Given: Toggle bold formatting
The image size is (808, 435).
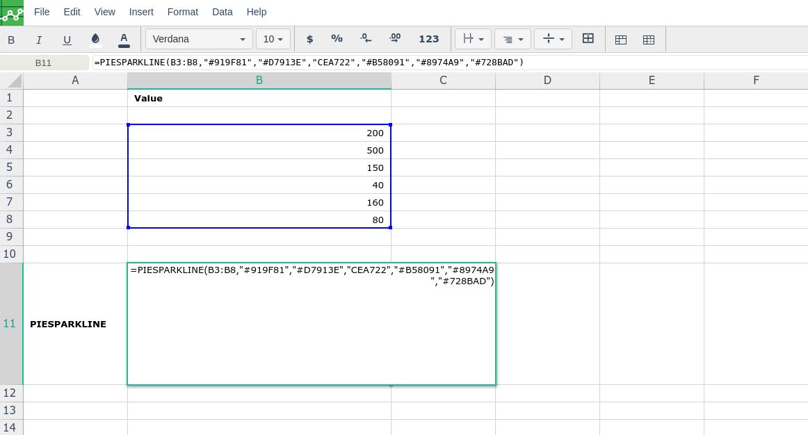Looking at the screenshot, I should 11,40.
